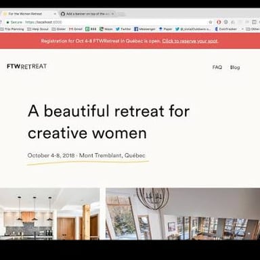This screenshot has width=260, height=260.
Task: Click the Registration for Oct 4-8 banner text
Action: click(x=101, y=41)
